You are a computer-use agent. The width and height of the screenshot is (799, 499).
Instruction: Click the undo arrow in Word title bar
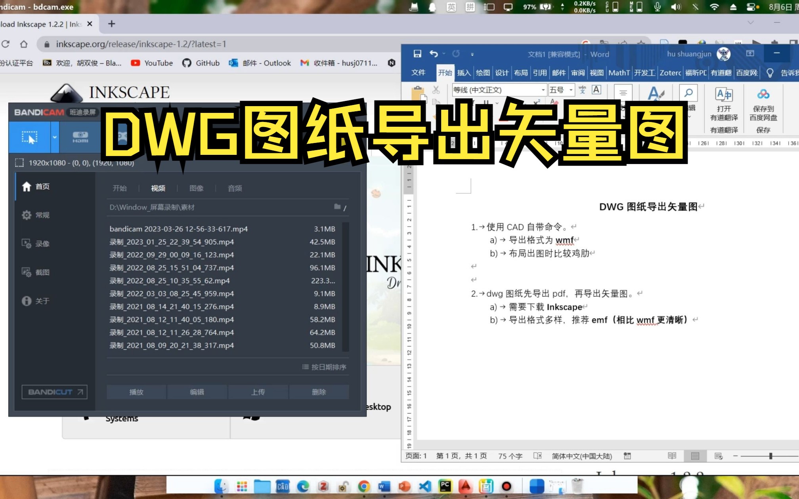click(434, 54)
